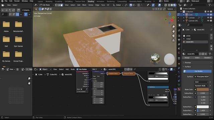Click image editor pan hand icon
Screen dimensions: 214x120
29,83
